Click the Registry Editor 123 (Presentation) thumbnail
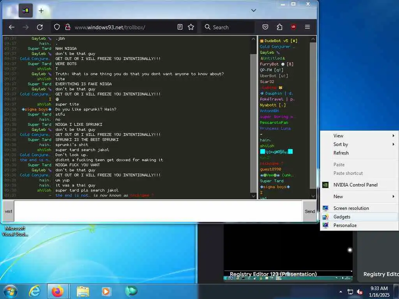 [288, 252]
